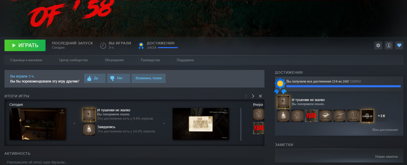Open game settings gear icon
This screenshot has height=165, width=407.
378,45
